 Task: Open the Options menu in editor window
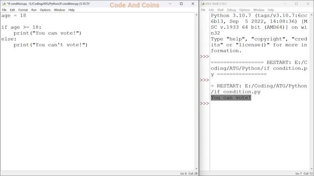[45, 10]
